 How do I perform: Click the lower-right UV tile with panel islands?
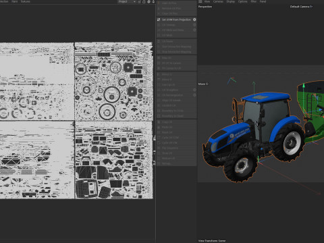tap(113, 160)
